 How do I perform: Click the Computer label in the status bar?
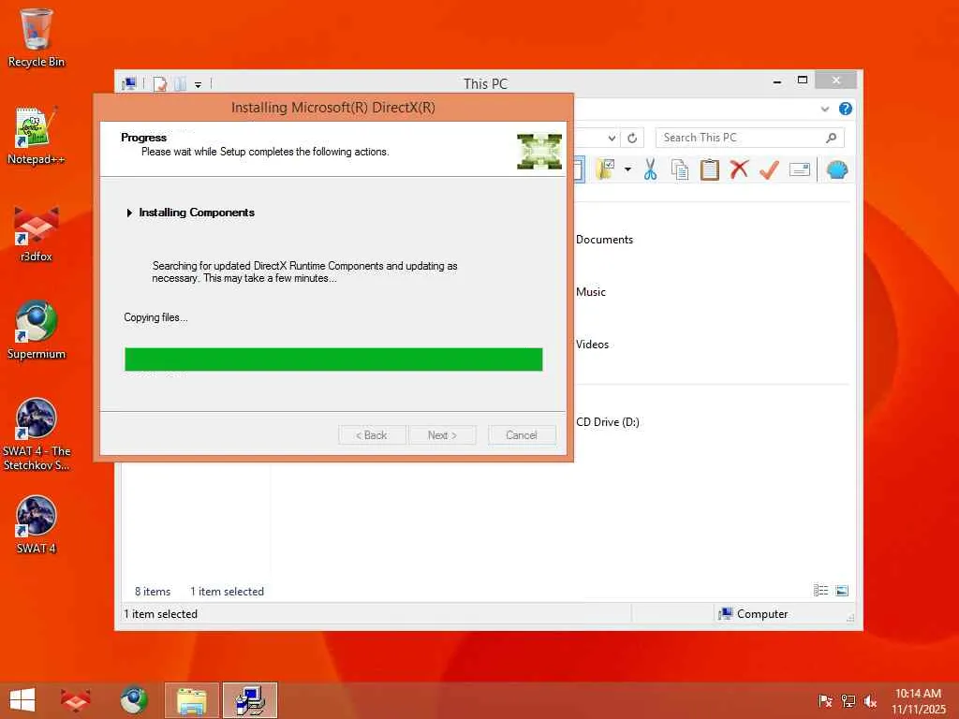click(x=762, y=614)
